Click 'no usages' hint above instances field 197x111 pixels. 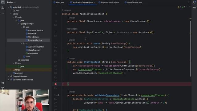point(72,29)
